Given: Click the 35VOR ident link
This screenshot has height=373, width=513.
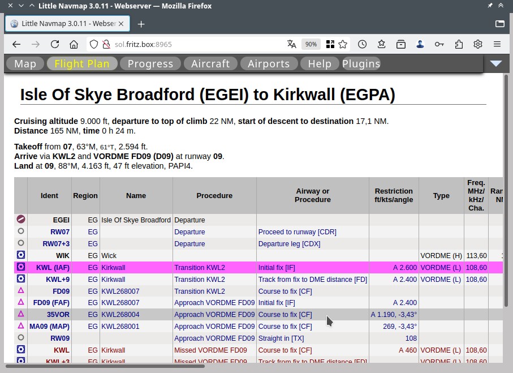Looking at the screenshot, I should click(x=58, y=315).
